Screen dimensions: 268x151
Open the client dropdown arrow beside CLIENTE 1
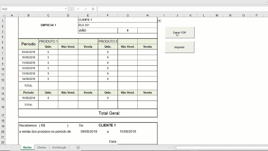159,21
